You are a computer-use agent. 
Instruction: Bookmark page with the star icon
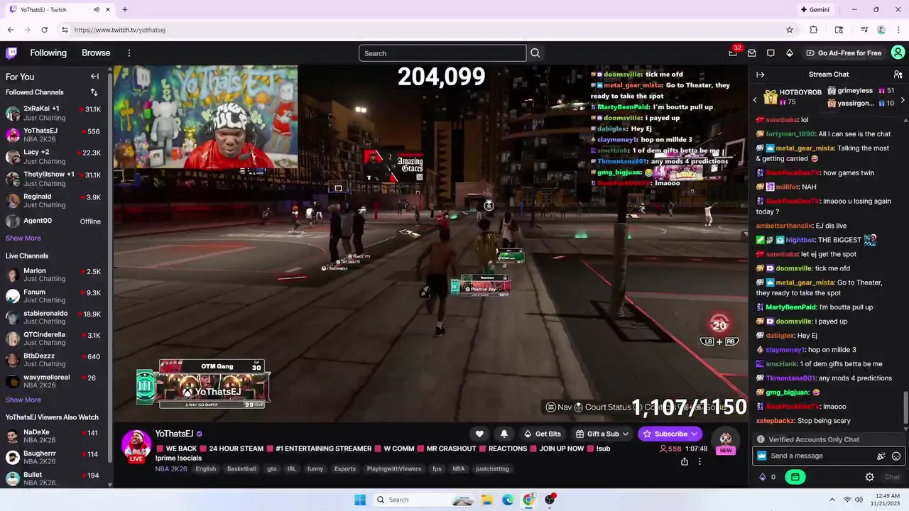pyautogui.click(x=790, y=30)
